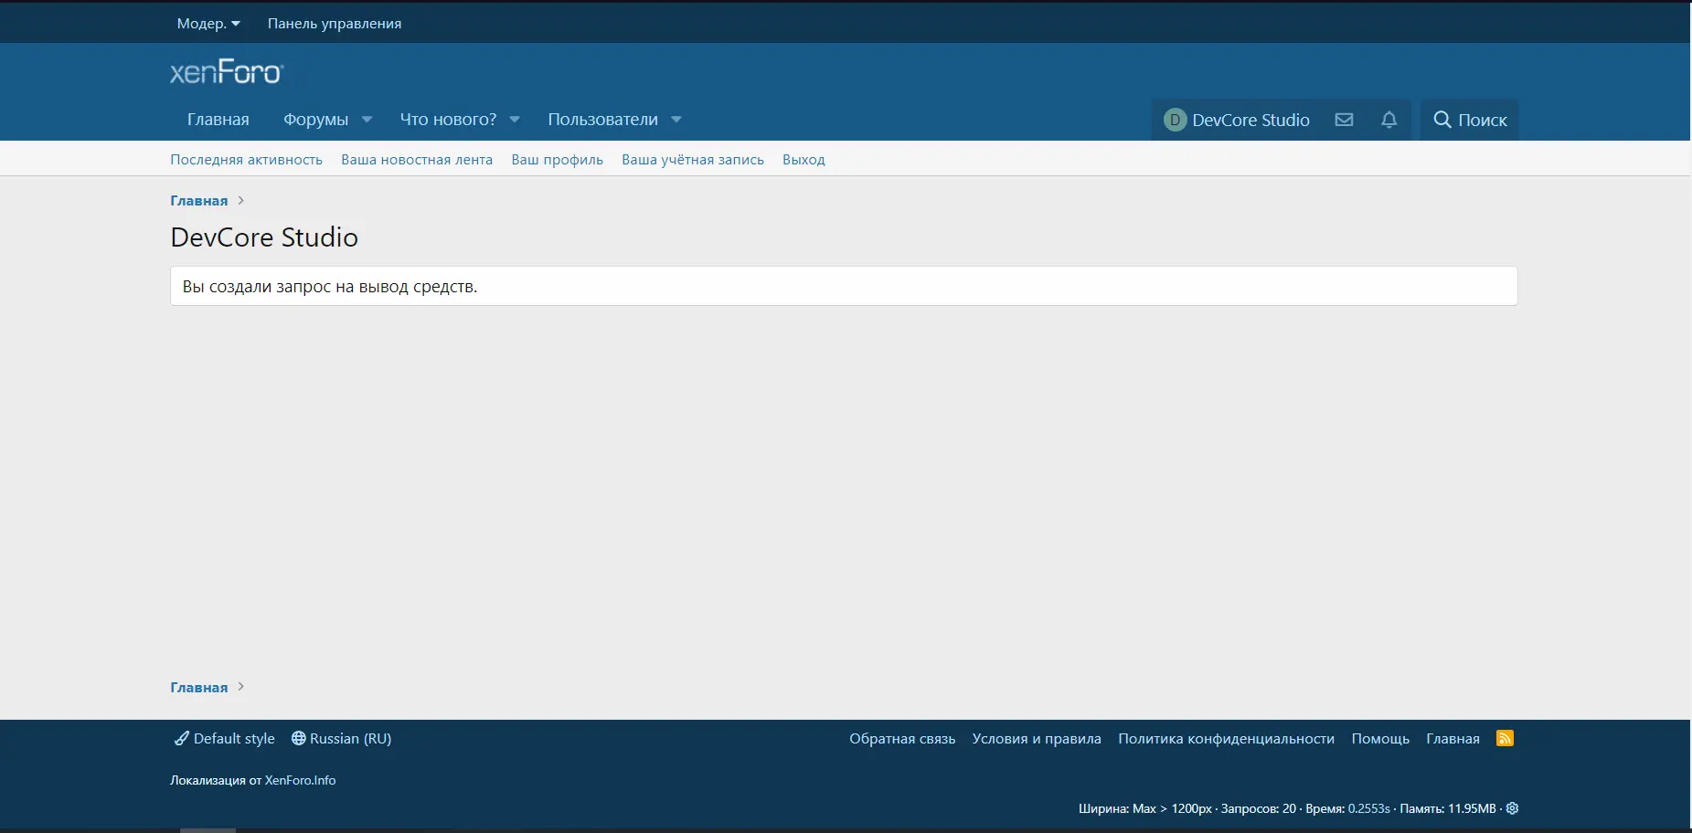Click the DevCore Studio page heading
Screen dimensions: 1692x833
click(264, 237)
